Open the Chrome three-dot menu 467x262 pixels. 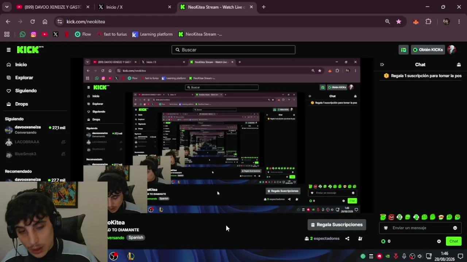tap(459, 21)
